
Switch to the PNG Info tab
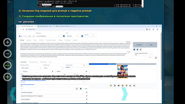click(x=41, y=40)
